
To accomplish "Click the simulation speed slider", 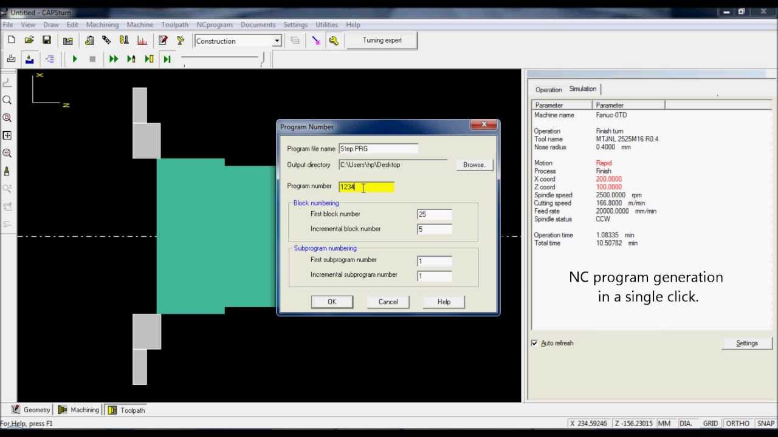I will tap(223, 58).
